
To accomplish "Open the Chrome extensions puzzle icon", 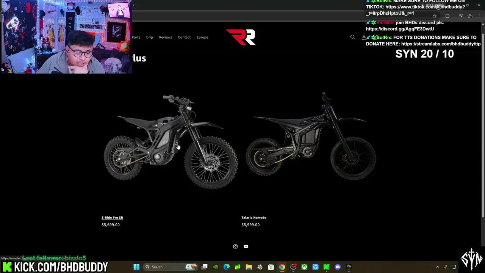I will click(x=447, y=16).
